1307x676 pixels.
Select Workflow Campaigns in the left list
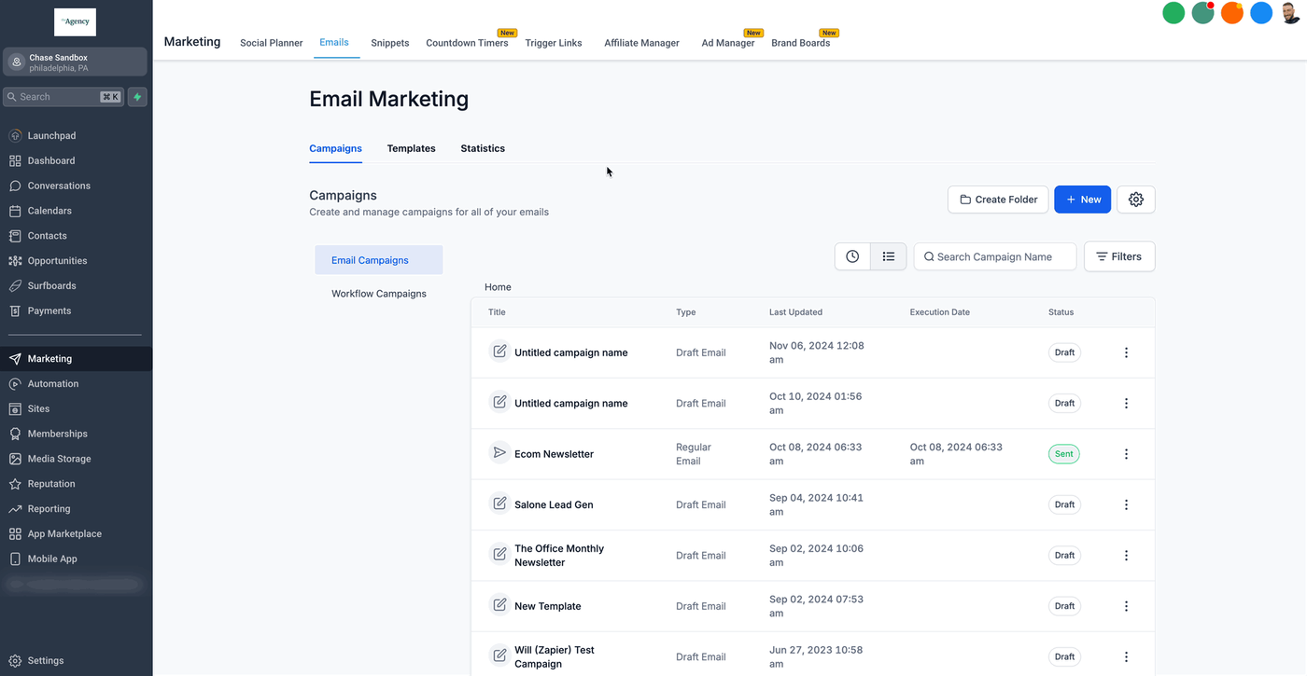[x=378, y=294]
